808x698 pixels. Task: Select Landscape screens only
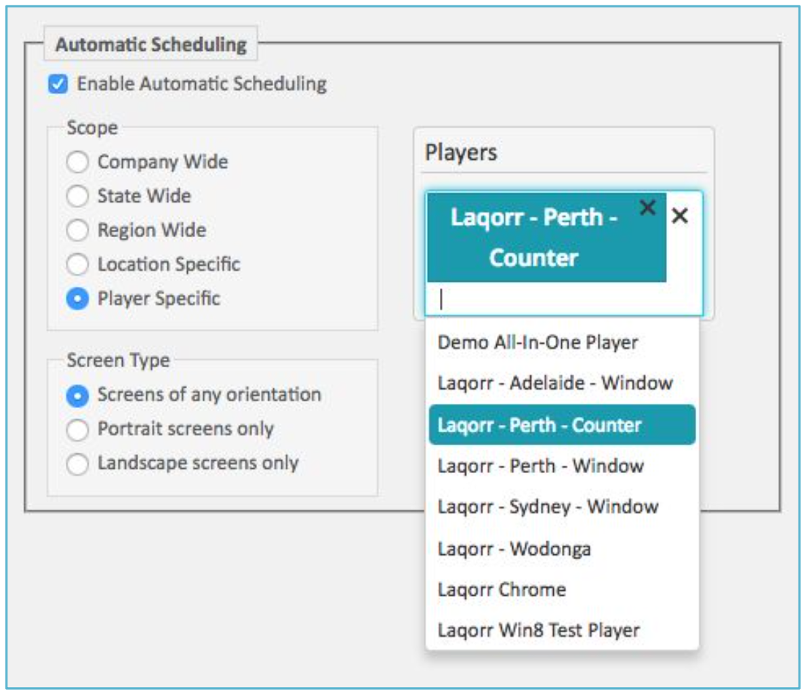77,464
